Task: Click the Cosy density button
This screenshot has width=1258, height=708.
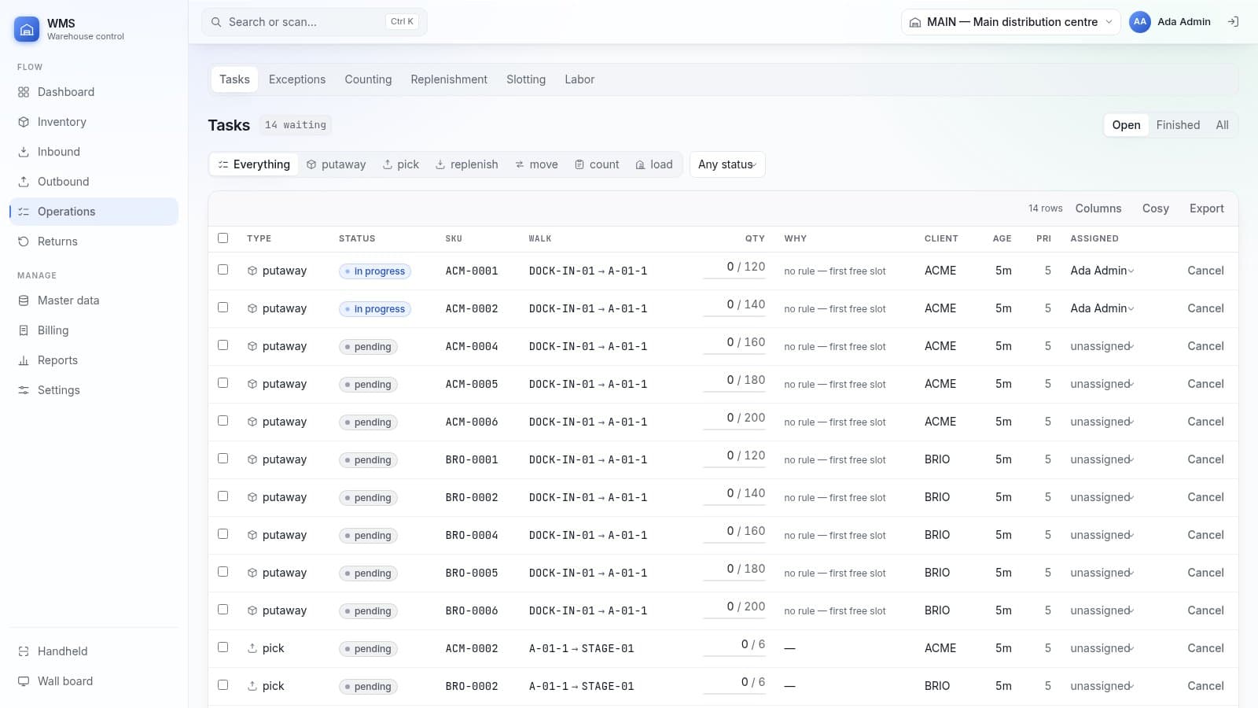Action: tap(1155, 208)
